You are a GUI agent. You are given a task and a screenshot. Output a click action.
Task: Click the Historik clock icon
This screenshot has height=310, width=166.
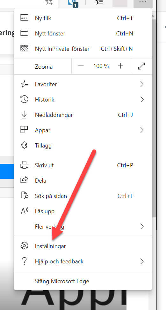[x=24, y=99]
